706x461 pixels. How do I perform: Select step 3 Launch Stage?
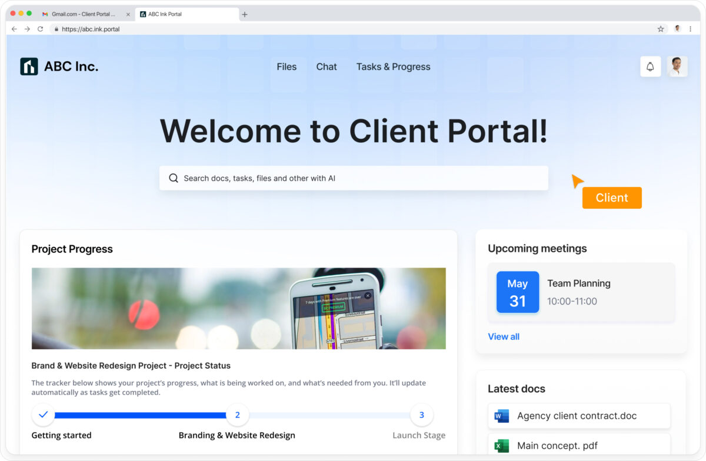click(421, 415)
